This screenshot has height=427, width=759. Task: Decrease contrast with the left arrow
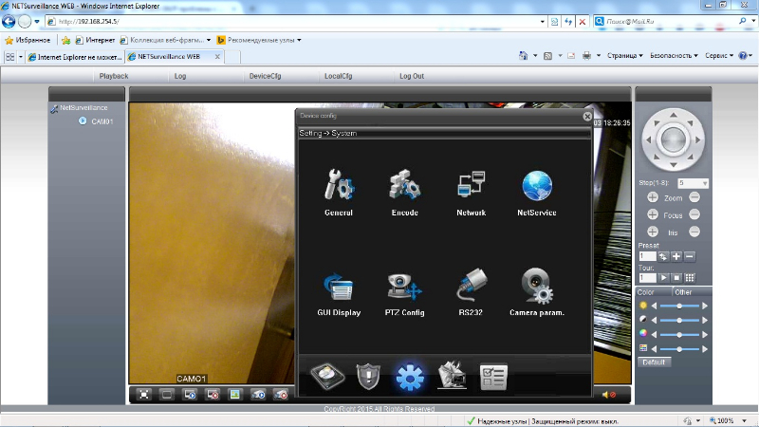pyautogui.click(x=654, y=320)
